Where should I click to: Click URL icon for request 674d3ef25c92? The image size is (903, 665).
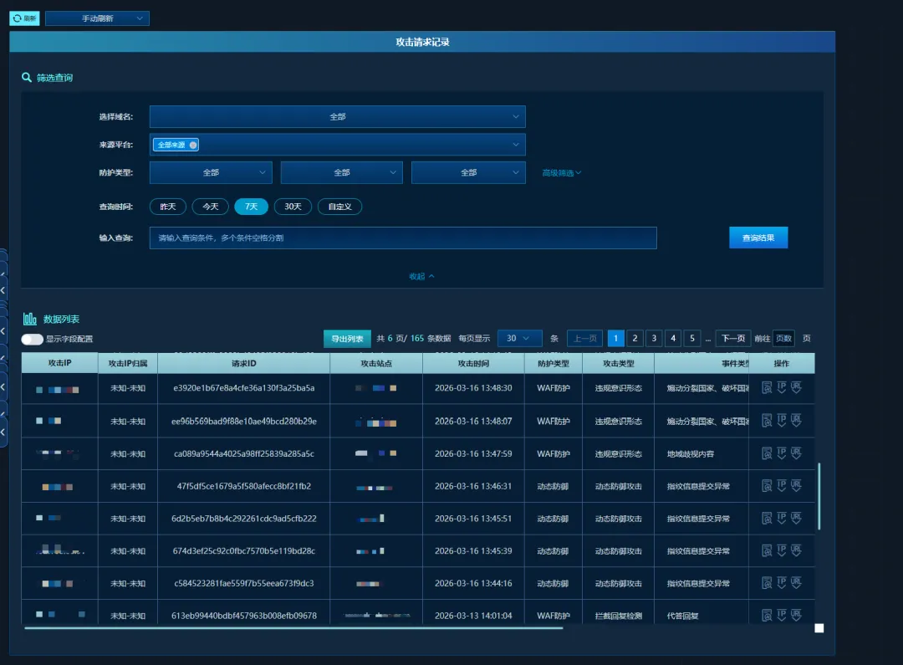[x=796, y=550]
